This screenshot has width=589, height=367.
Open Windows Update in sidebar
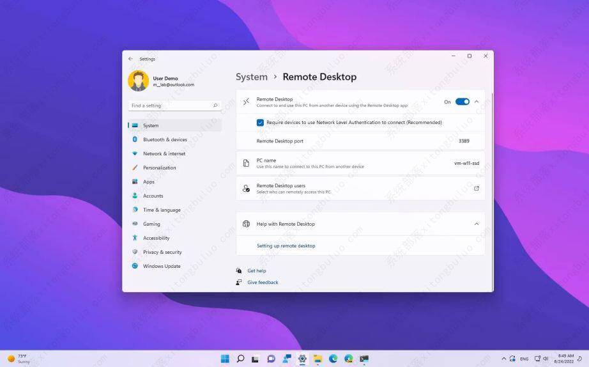pyautogui.click(x=162, y=266)
